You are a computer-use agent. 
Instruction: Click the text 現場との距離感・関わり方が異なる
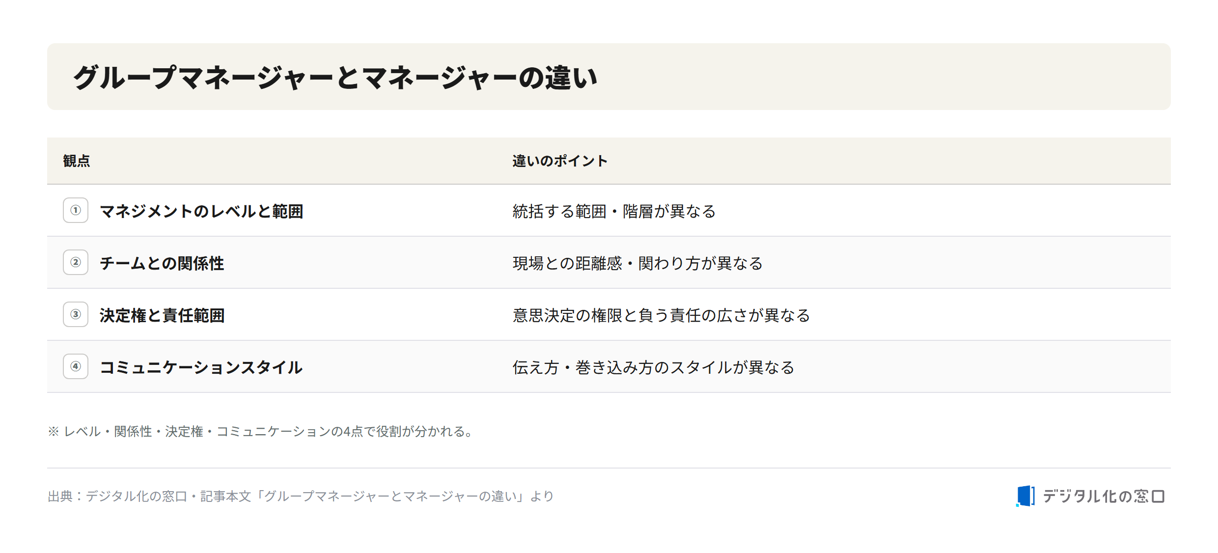click(x=637, y=263)
